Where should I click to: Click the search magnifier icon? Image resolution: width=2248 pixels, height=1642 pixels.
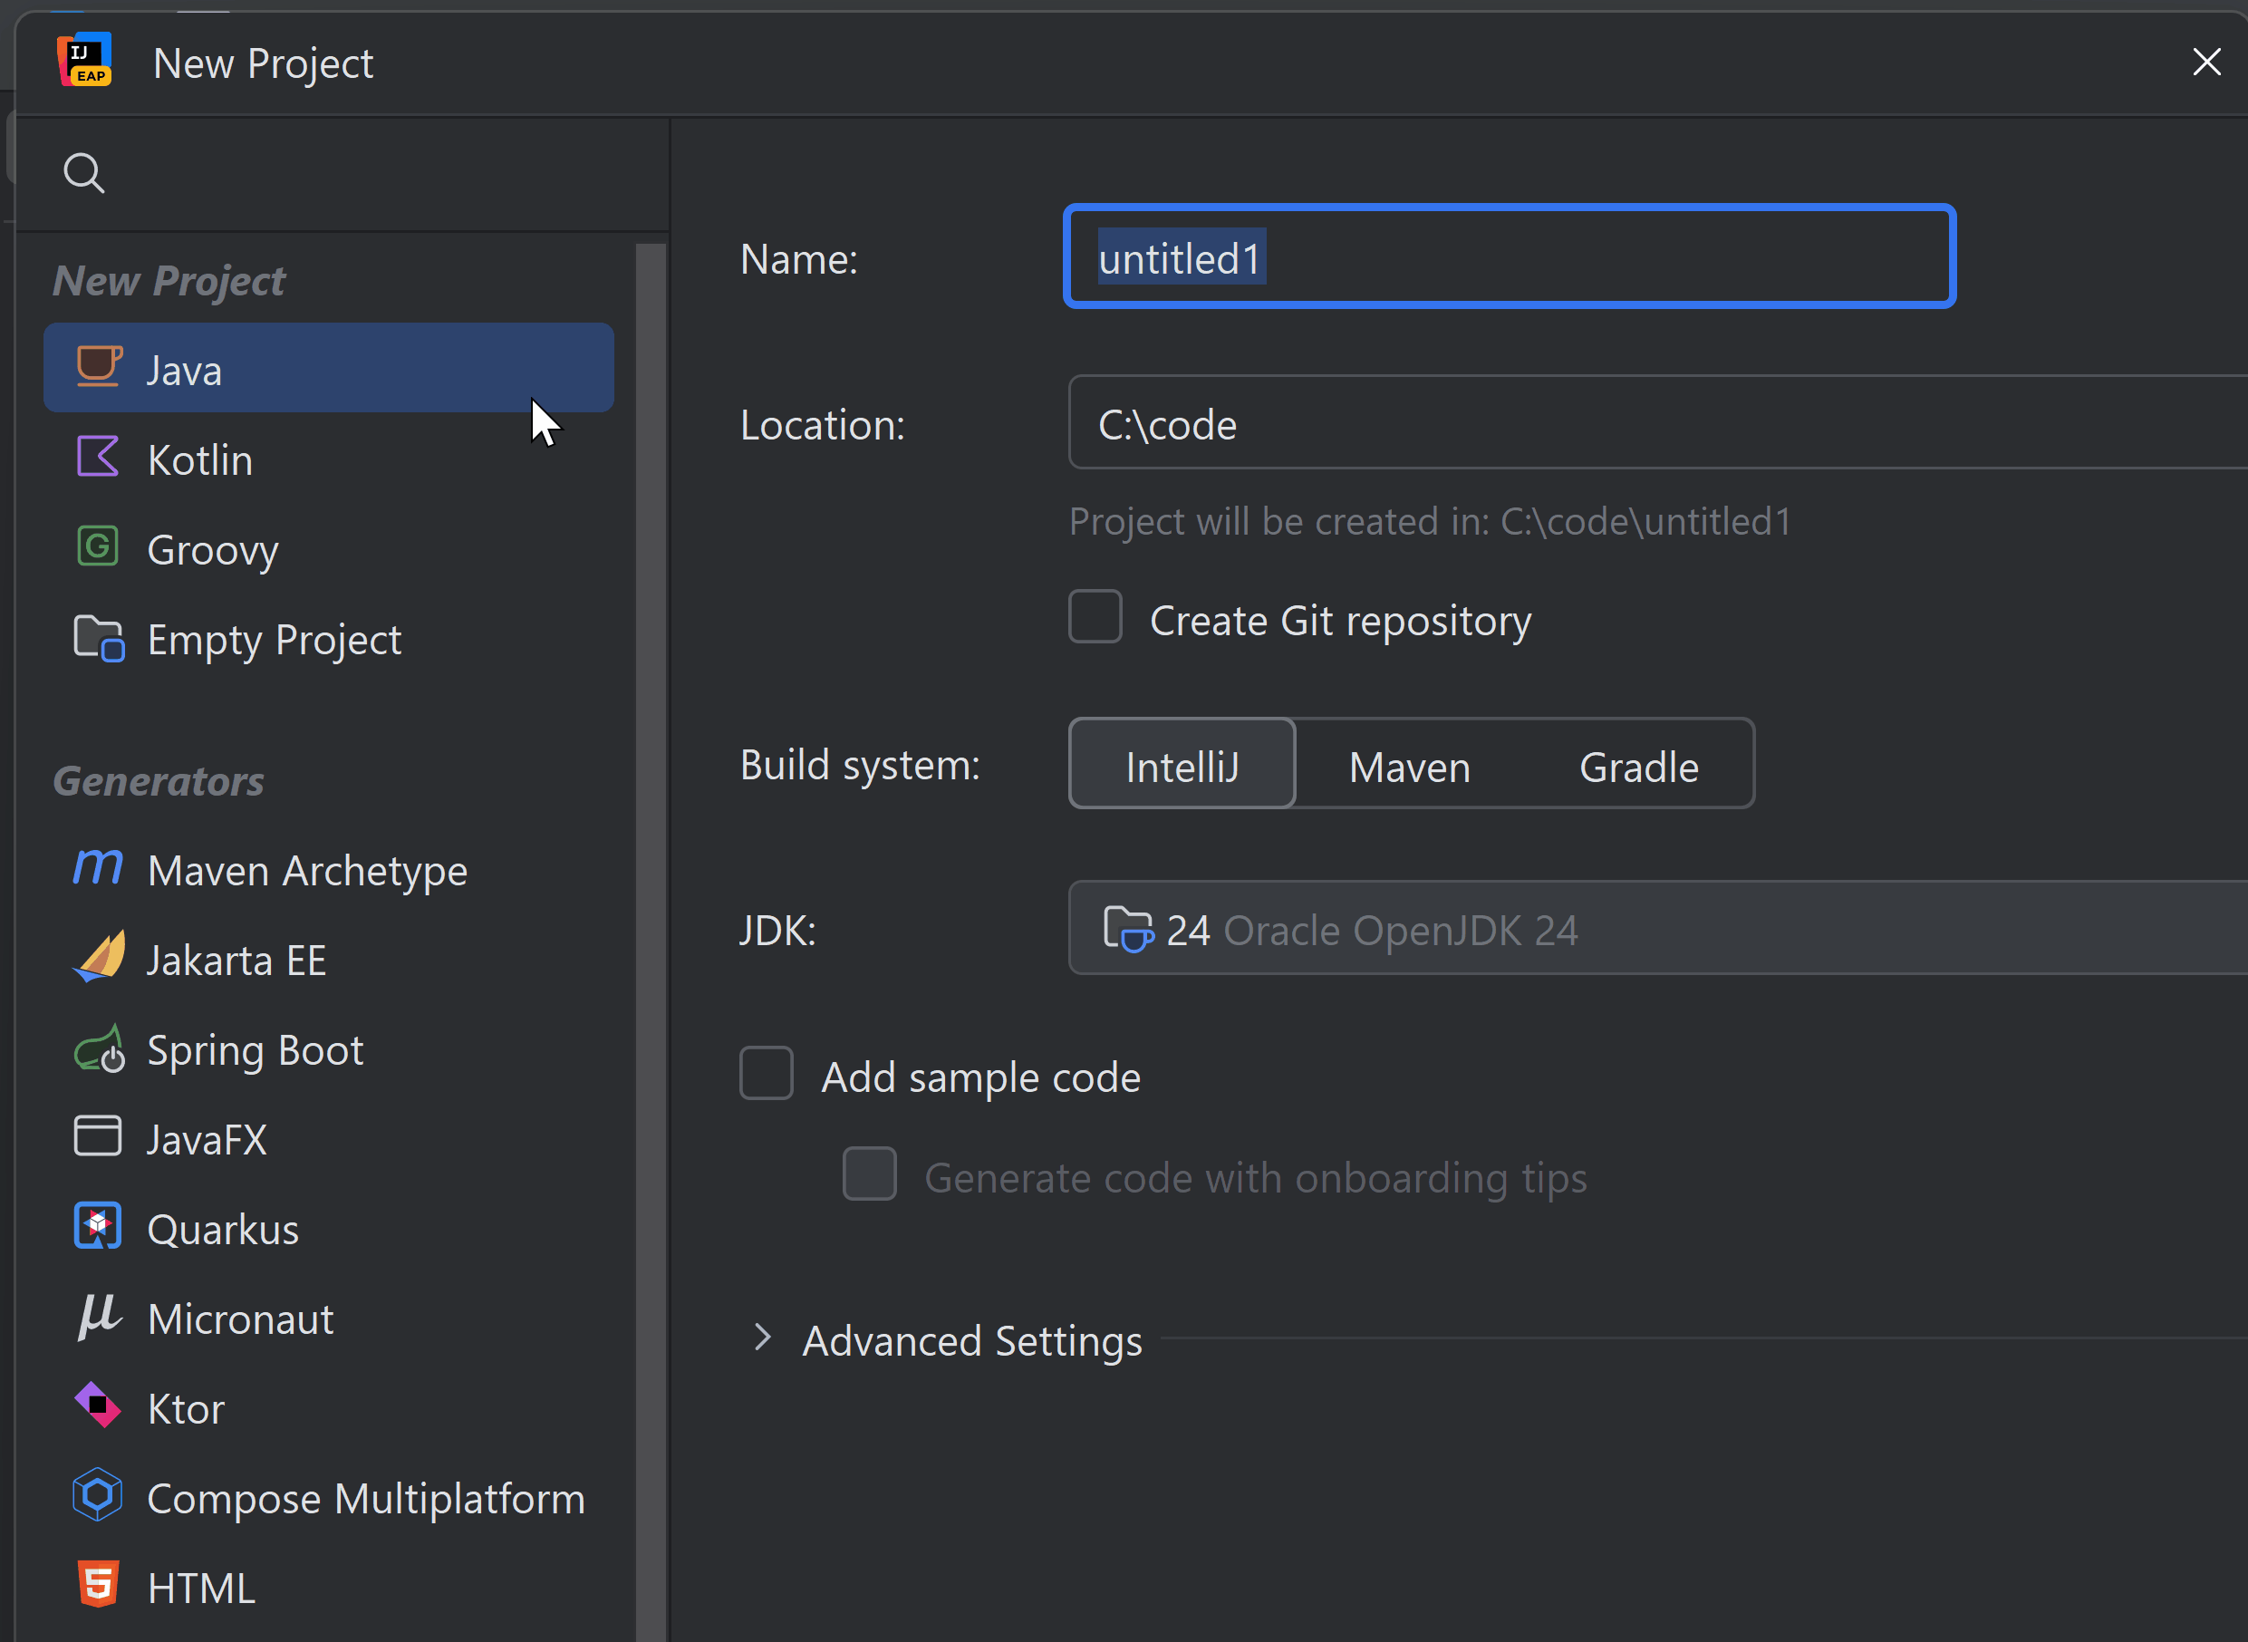coord(84,172)
